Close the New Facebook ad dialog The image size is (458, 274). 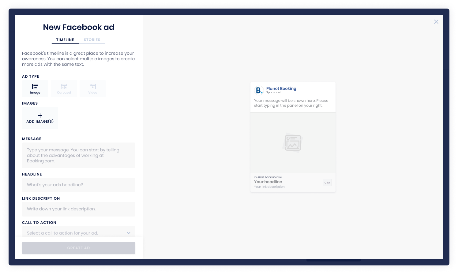[x=436, y=22]
